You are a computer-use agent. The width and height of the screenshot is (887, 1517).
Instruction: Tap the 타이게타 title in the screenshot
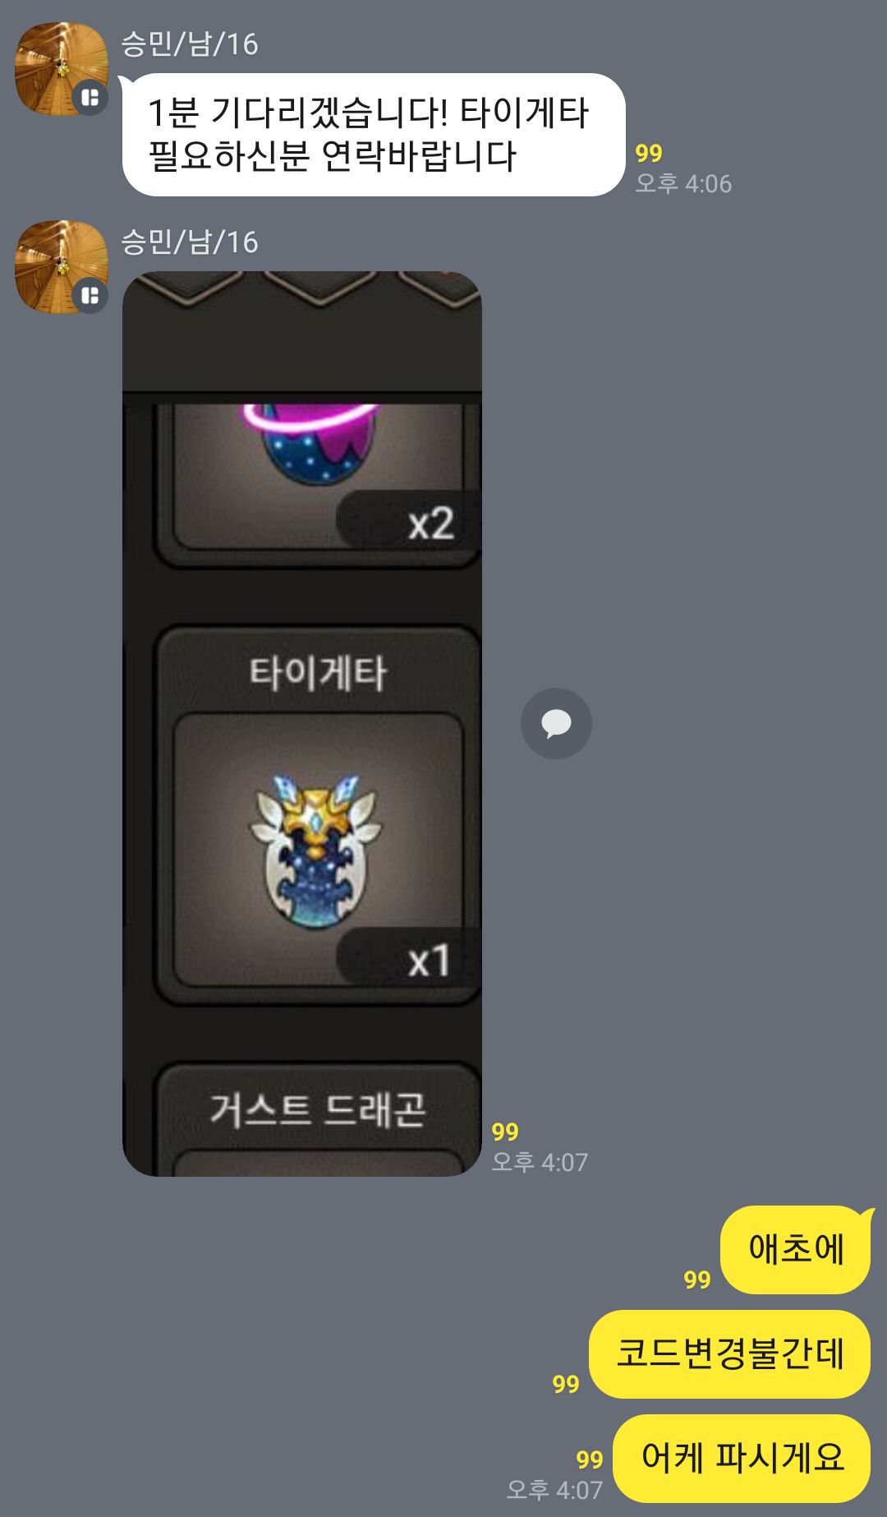click(x=318, y=673)
